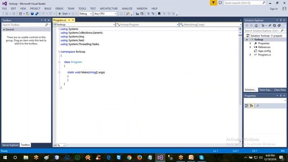Open Firefox from the taskbar
288x162 pixels.
pyautogui.click(x=139, y=157)
